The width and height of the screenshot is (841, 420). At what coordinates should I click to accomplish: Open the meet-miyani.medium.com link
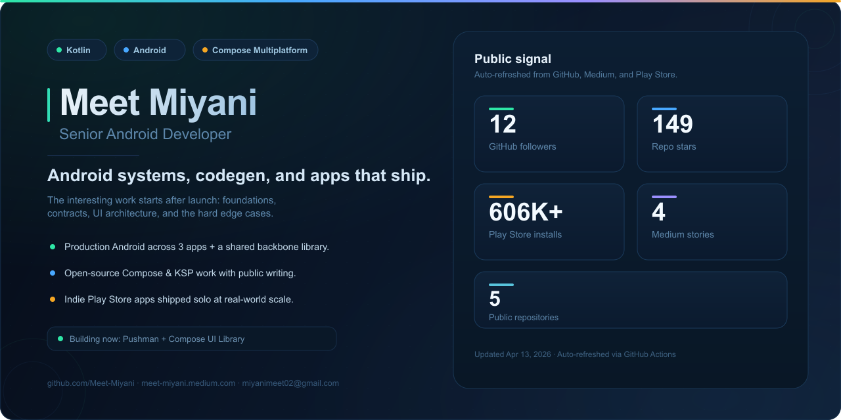pyautogui.click(x=188, y=383)
